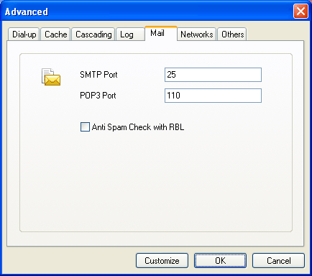The height and width of the screenshot is (276, 312).
Task: Focus the POP3 Port field showing 110
Action: tap(213, 96)
